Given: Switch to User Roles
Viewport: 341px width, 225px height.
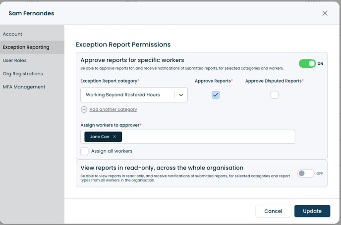Looking at the screenshot, I should (15, 60).
